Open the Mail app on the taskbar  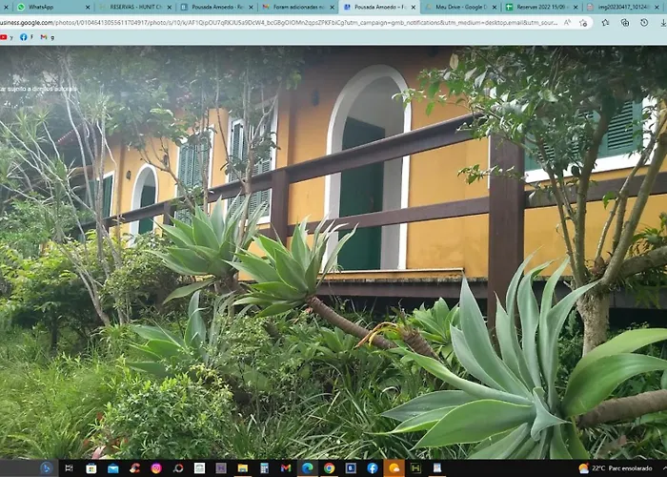(113, 468)
